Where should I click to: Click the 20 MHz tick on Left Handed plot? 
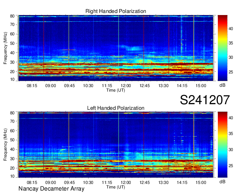[x=12, y=168]
